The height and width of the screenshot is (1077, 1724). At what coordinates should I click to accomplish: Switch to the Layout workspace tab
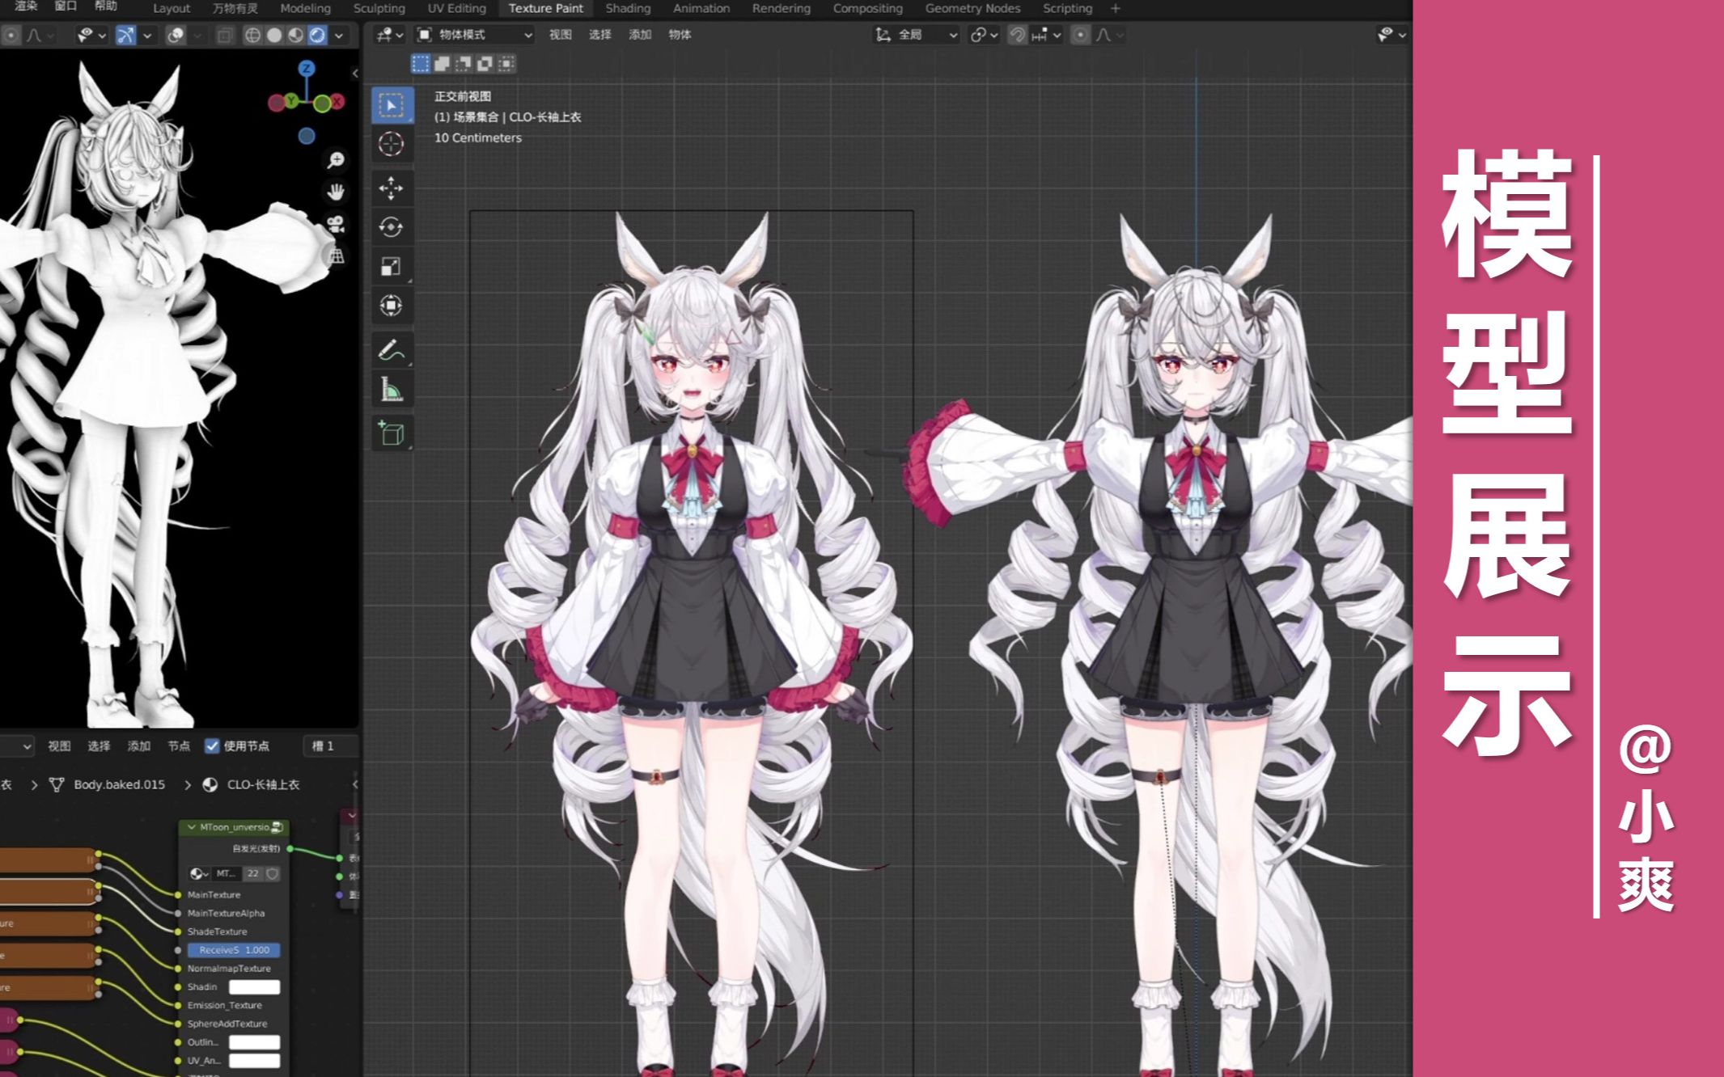tap(172, 8)
